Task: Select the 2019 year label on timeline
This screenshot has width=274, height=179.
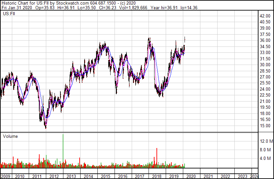Action: 174,176
